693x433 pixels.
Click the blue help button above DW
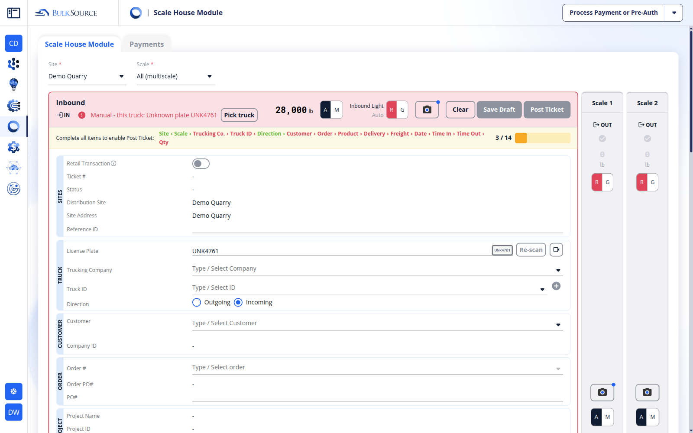pos(14,391)
